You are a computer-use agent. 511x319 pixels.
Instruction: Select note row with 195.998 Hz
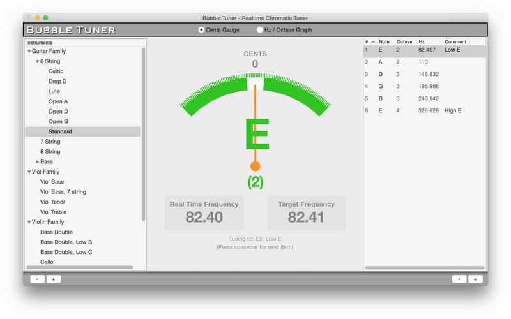[425, 87]
